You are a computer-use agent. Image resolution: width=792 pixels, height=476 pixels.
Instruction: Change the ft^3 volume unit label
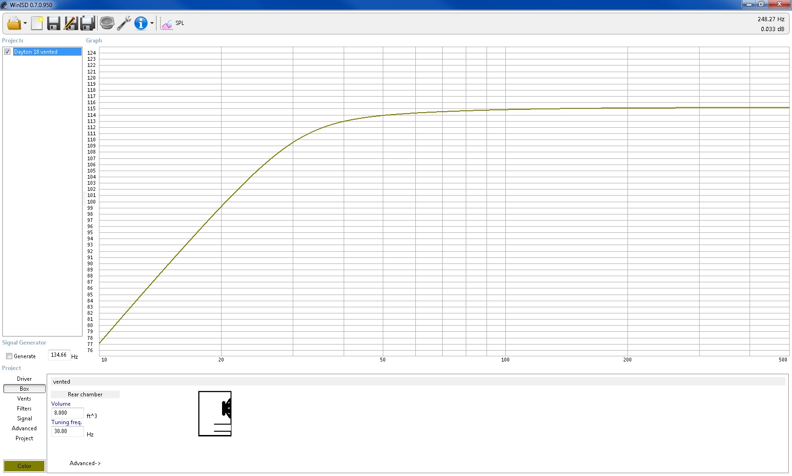[92, 416]
